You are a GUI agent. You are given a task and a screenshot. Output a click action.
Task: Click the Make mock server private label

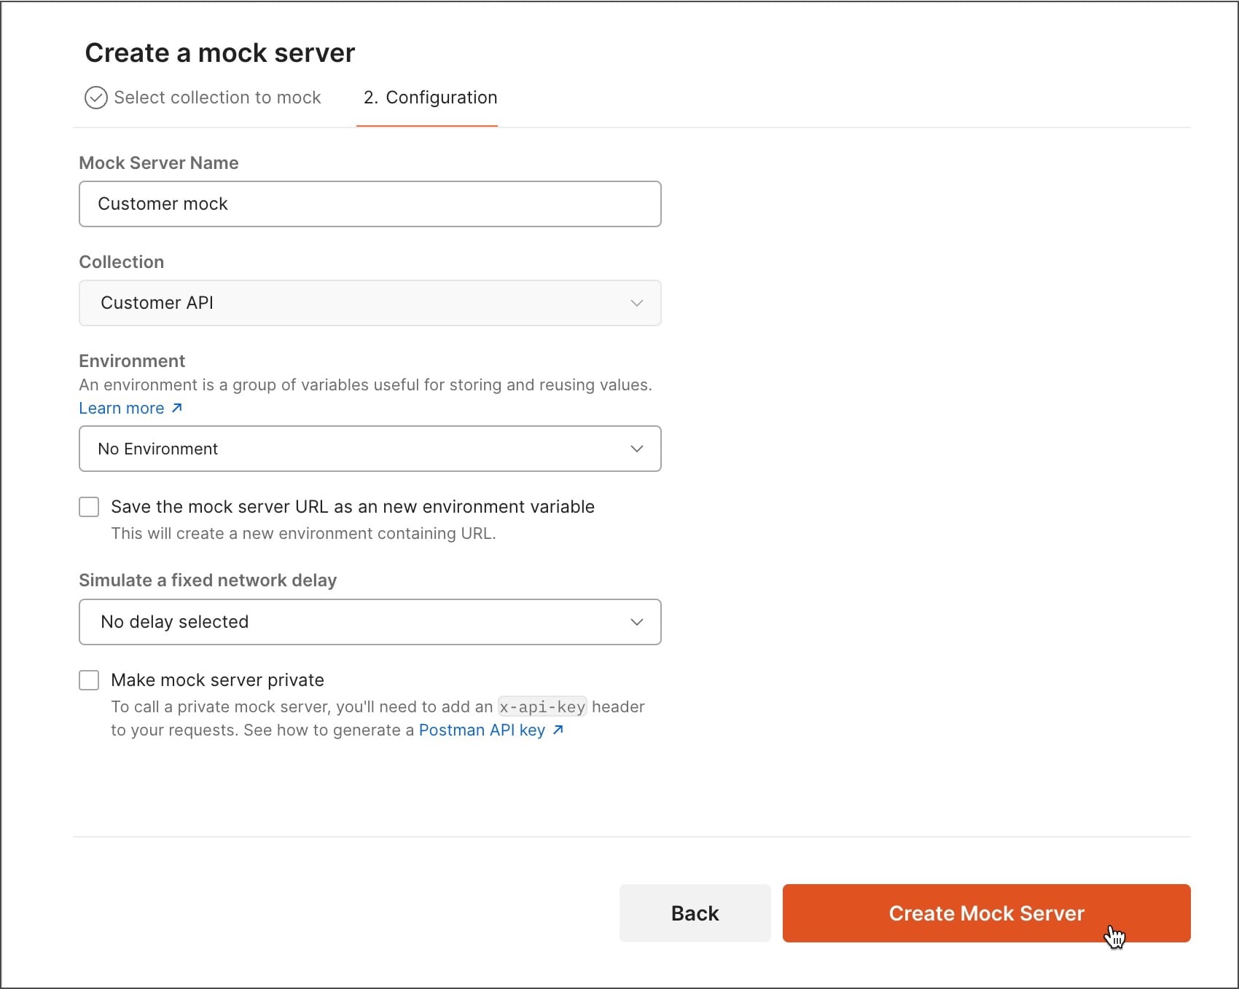[217, 680]
